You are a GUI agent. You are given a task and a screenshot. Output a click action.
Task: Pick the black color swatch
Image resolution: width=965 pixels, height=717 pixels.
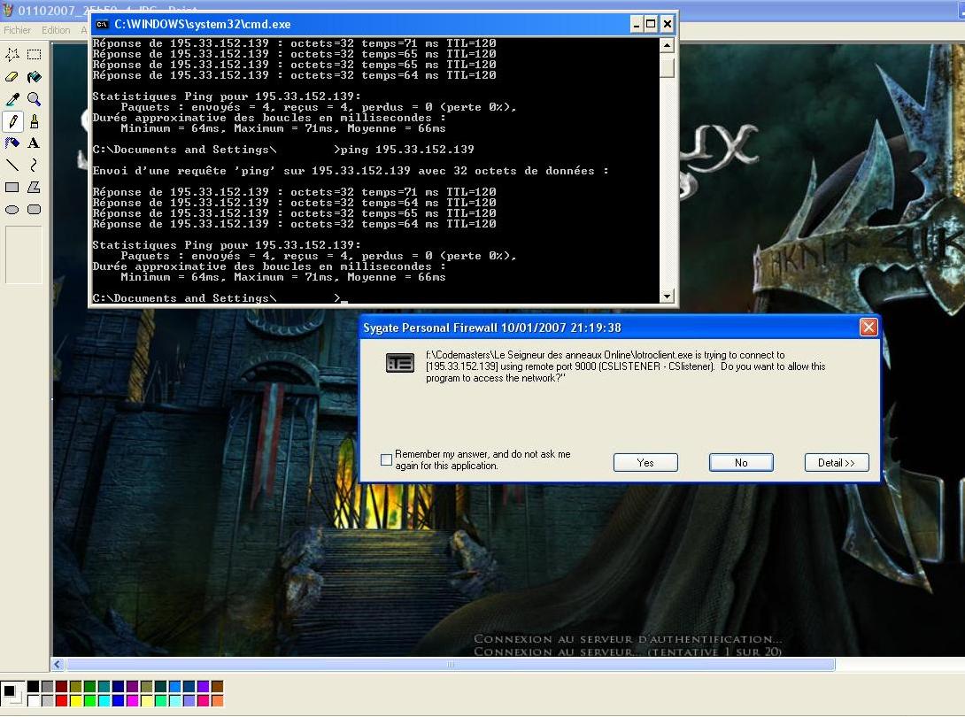pyautogui.click(x=34, y=687)
